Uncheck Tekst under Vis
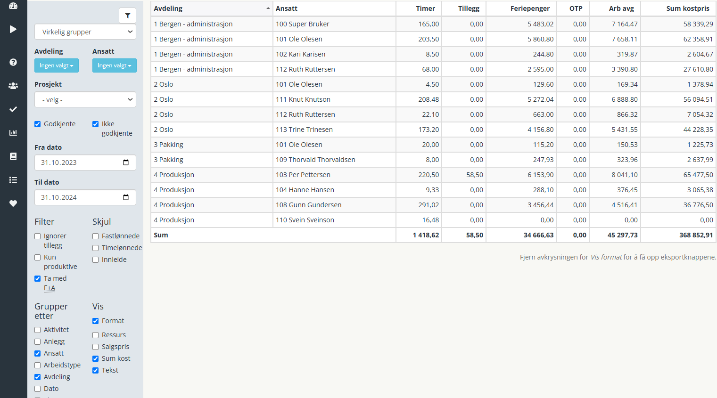Viewport: 717px width, 398px height. pos(96,371)
